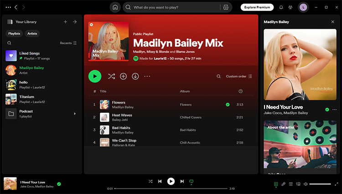Open the play queue

pos(291,184)
